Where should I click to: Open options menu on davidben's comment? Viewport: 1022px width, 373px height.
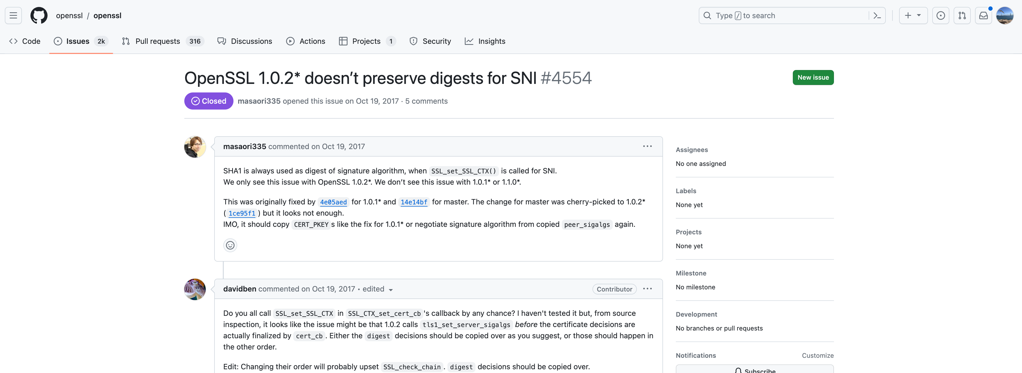647,289
